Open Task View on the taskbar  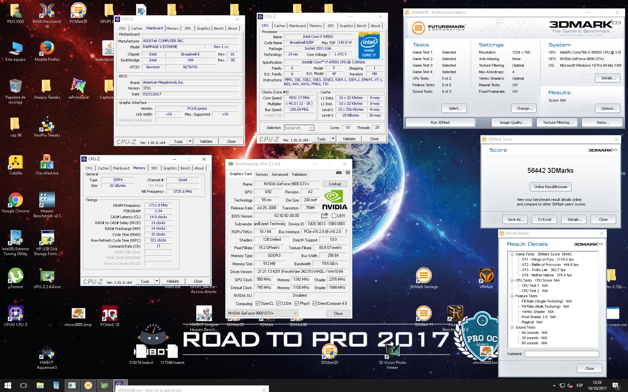pyautogui.click(x=24, y=385)
